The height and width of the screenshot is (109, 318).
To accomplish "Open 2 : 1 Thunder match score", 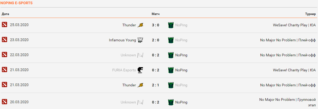I will pyautogui.click(x=155, y=85).
